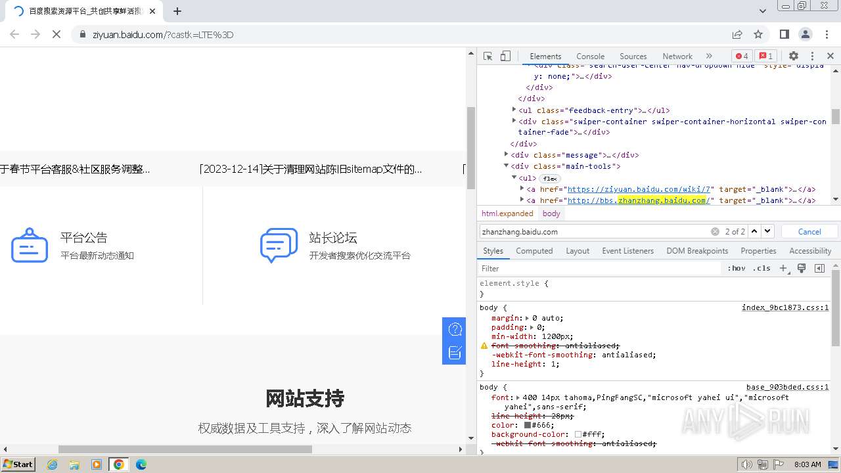
Task: Click the 站长论坛 chat bubble icon
Action: [x=279, y=246]
